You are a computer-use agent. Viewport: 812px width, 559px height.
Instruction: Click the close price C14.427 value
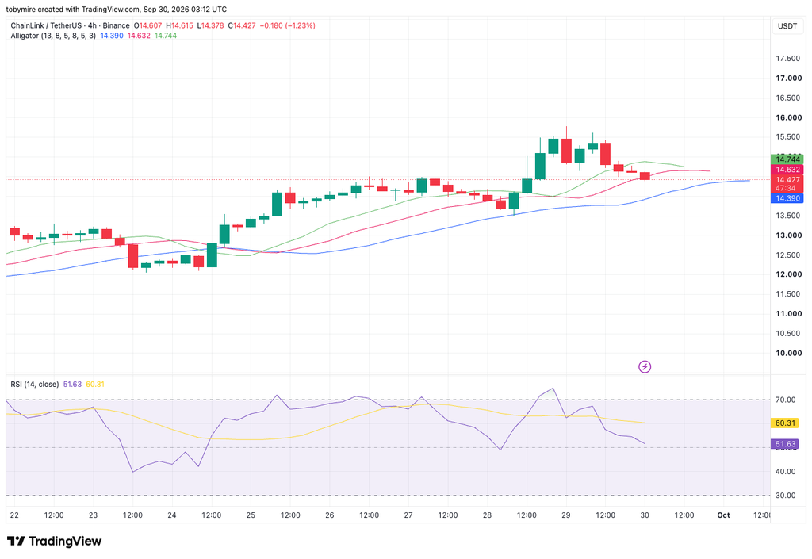(242, 25)
